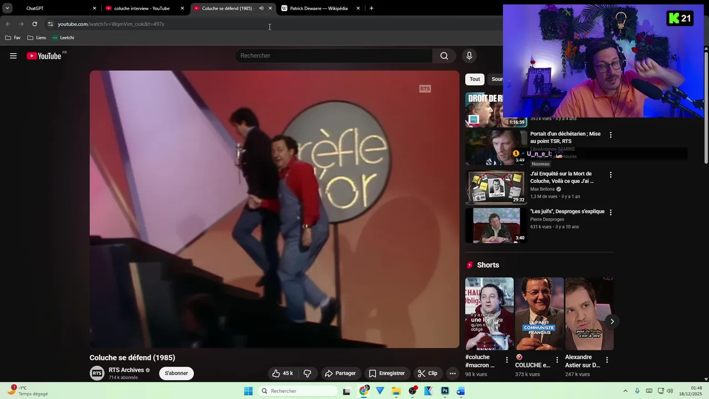Open the Max Bellona channel link

pyautogui.click(x=542, y=189)
